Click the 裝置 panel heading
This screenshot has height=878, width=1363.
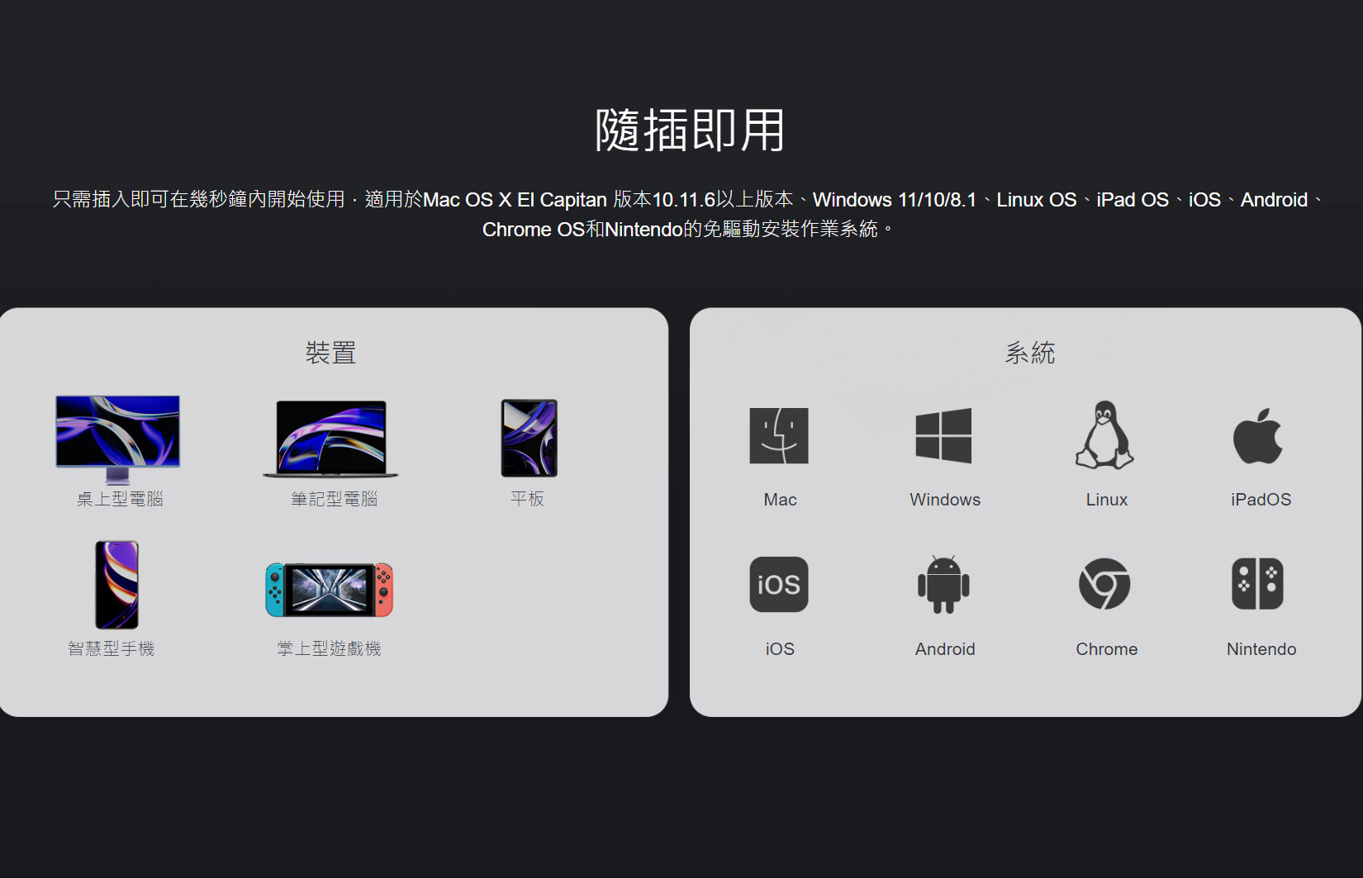tap(331, 353)
